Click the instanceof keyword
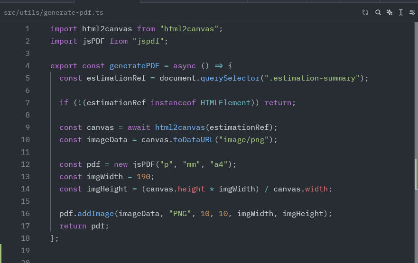 coord(173,103)
